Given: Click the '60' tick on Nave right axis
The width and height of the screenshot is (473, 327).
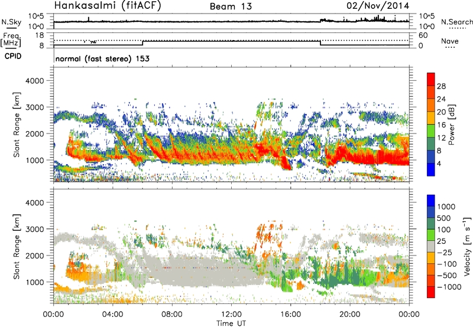Looking at the screenshot, I should [423, 35].
